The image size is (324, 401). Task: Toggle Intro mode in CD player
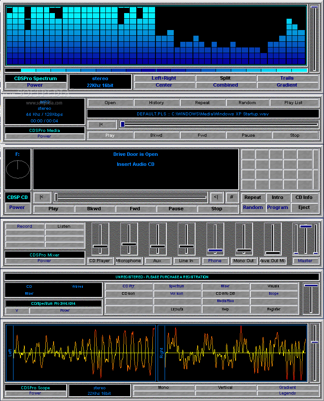point(277,197)
